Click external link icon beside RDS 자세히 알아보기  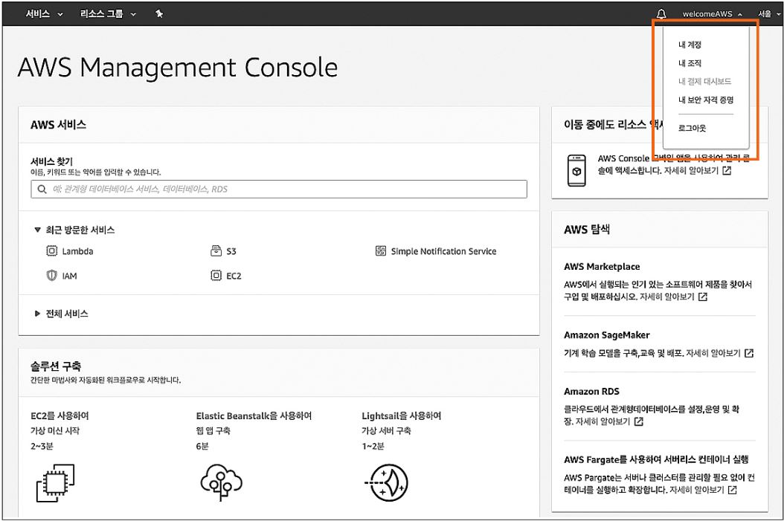pyautogui.click(x=638, y=421)
